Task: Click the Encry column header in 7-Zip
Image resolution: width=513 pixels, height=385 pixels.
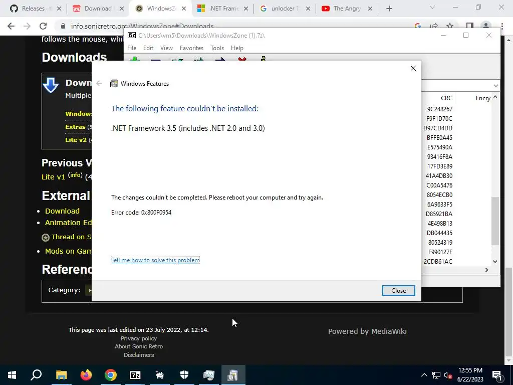Action: coord(483,98)
